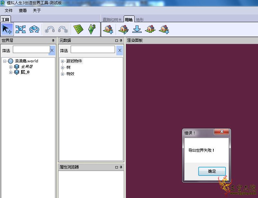Click the 导出世界失败 error message text
This screenshot has height=198, width=258.
tap(201, 150)
